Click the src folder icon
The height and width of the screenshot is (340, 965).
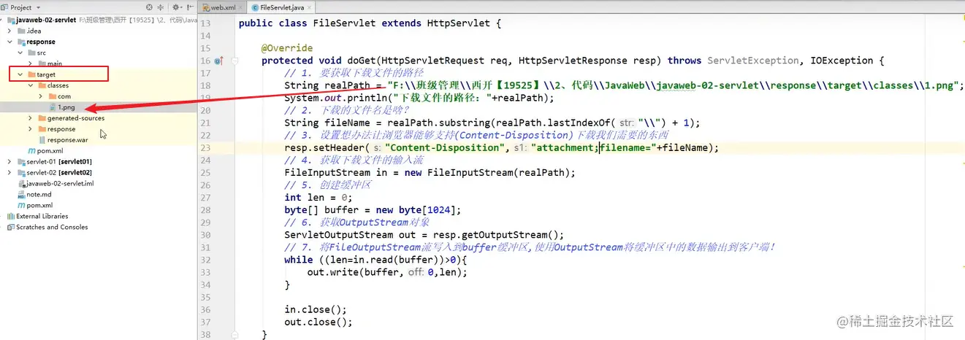pos(31,53)
